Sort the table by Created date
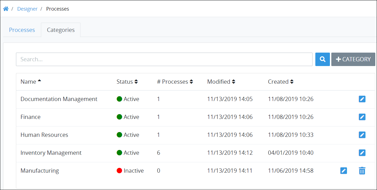Image resolution: width=377 pixels, height=190 pixels. click(292, 82)
